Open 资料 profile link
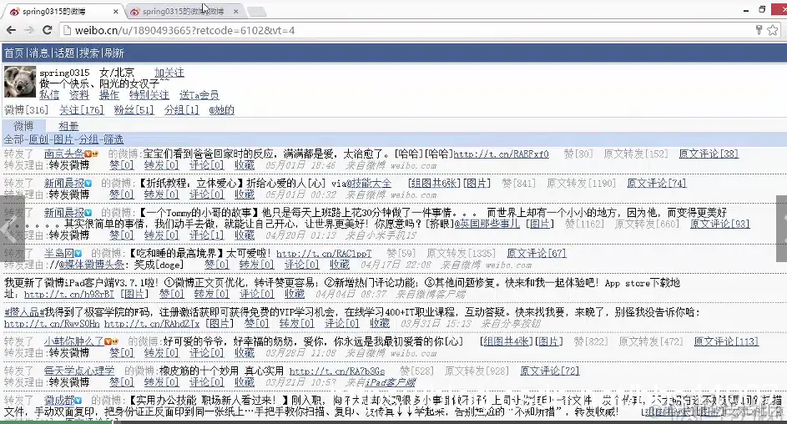 pyautogui.click(x=78, y=95)
